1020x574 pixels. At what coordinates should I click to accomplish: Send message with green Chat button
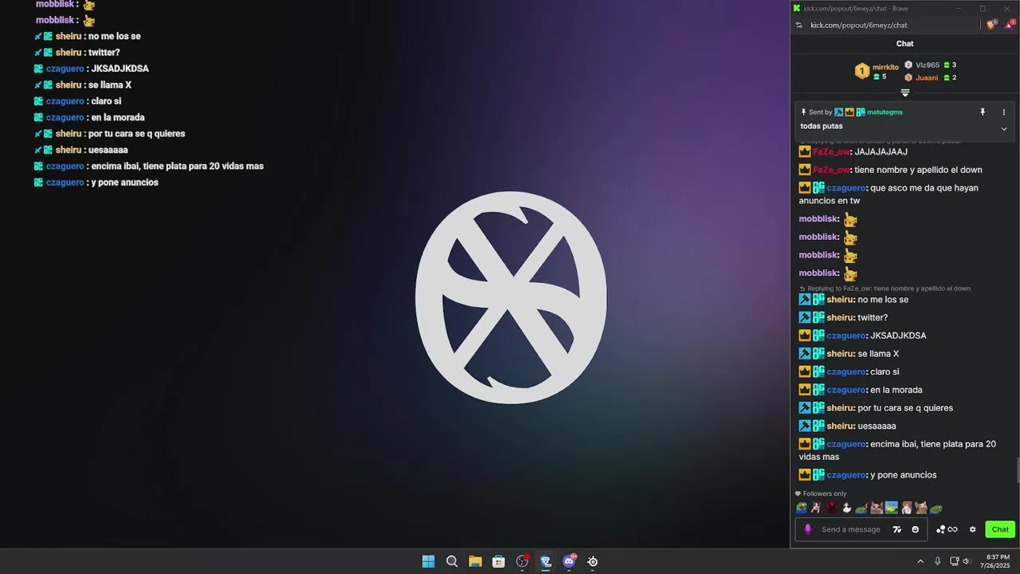tap(1000, 529)
